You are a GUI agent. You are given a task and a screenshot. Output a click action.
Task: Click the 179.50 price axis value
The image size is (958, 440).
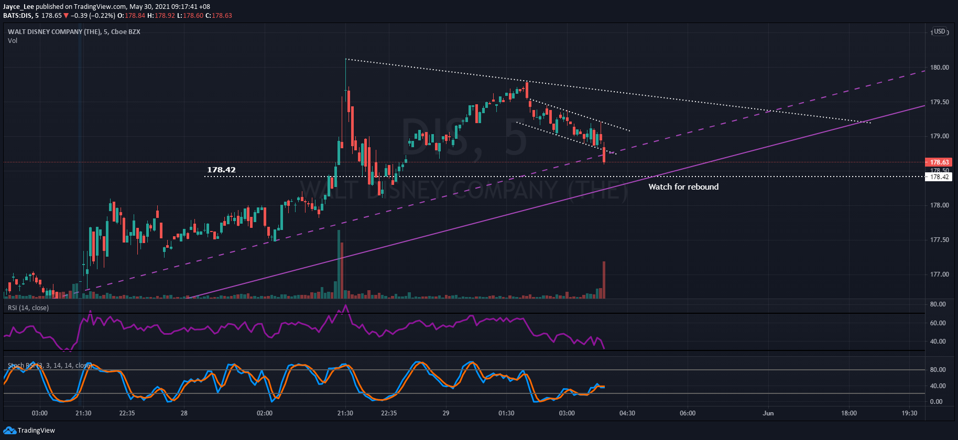[939, 102]
